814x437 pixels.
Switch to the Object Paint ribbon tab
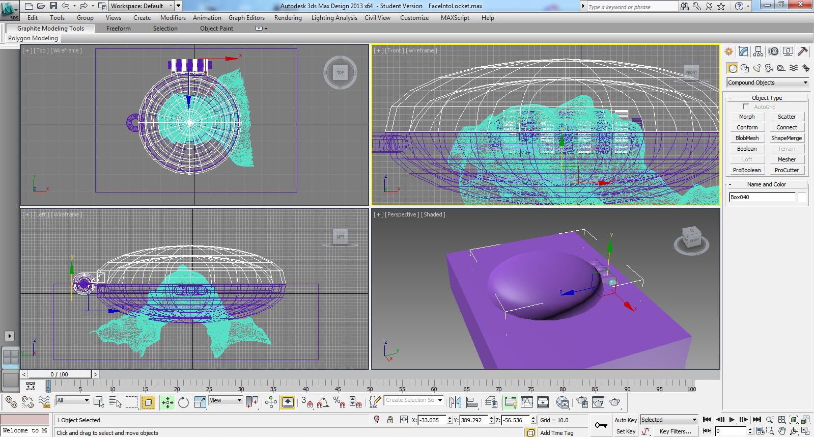click(x=216, y=29)
